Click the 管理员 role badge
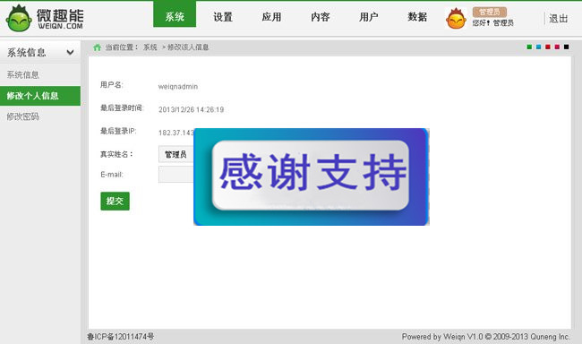This screenshot has height=344, width=582. (490, 12)
